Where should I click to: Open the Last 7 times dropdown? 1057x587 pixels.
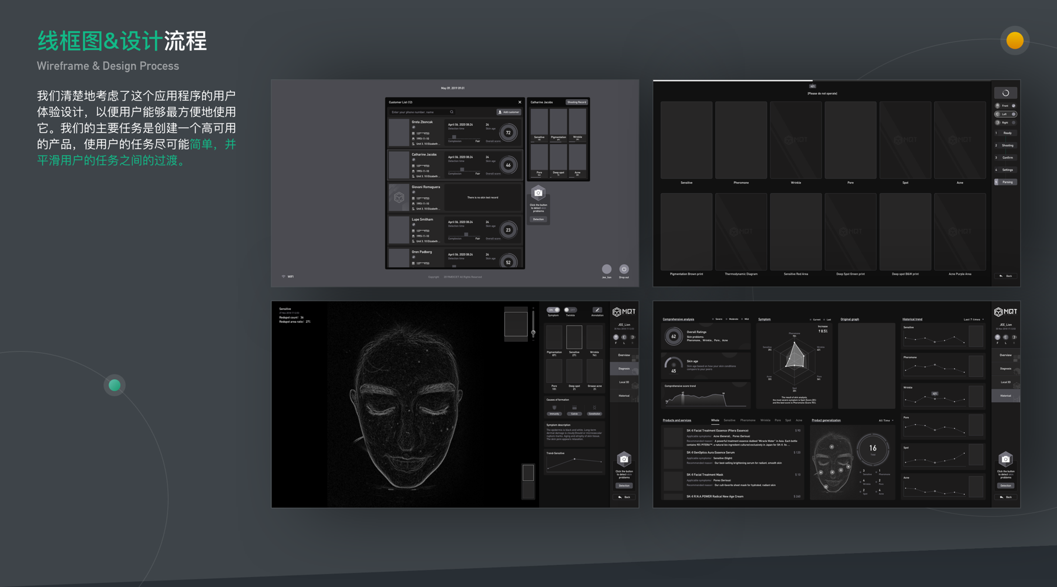point(974,319)
